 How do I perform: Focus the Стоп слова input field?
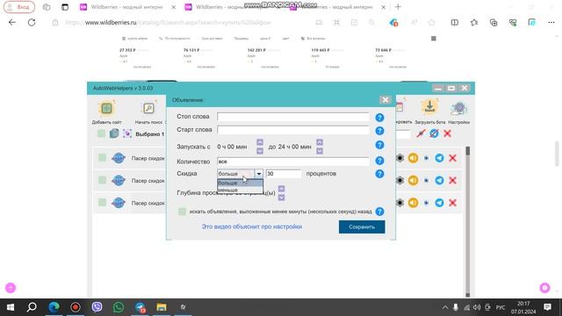[x=292, y=117]
